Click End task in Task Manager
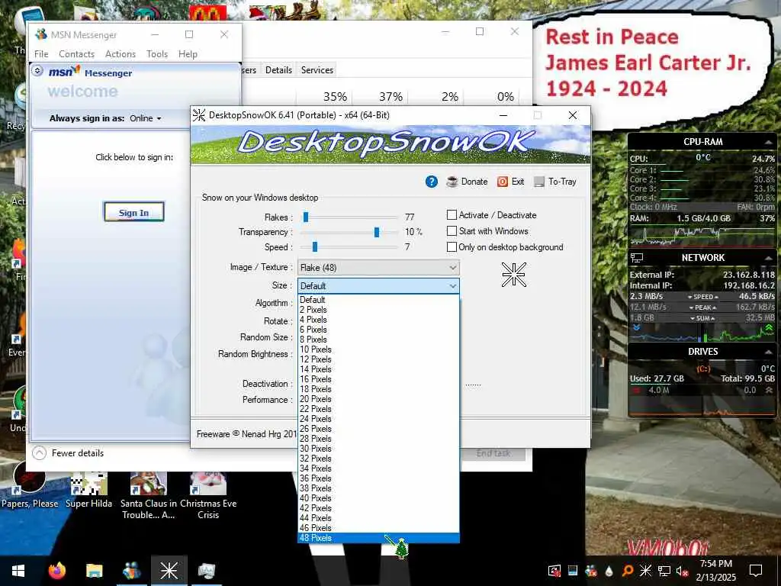 [x=493, y=453]
